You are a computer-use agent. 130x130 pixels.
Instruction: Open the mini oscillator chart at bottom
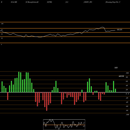click(x=64, y=125)
